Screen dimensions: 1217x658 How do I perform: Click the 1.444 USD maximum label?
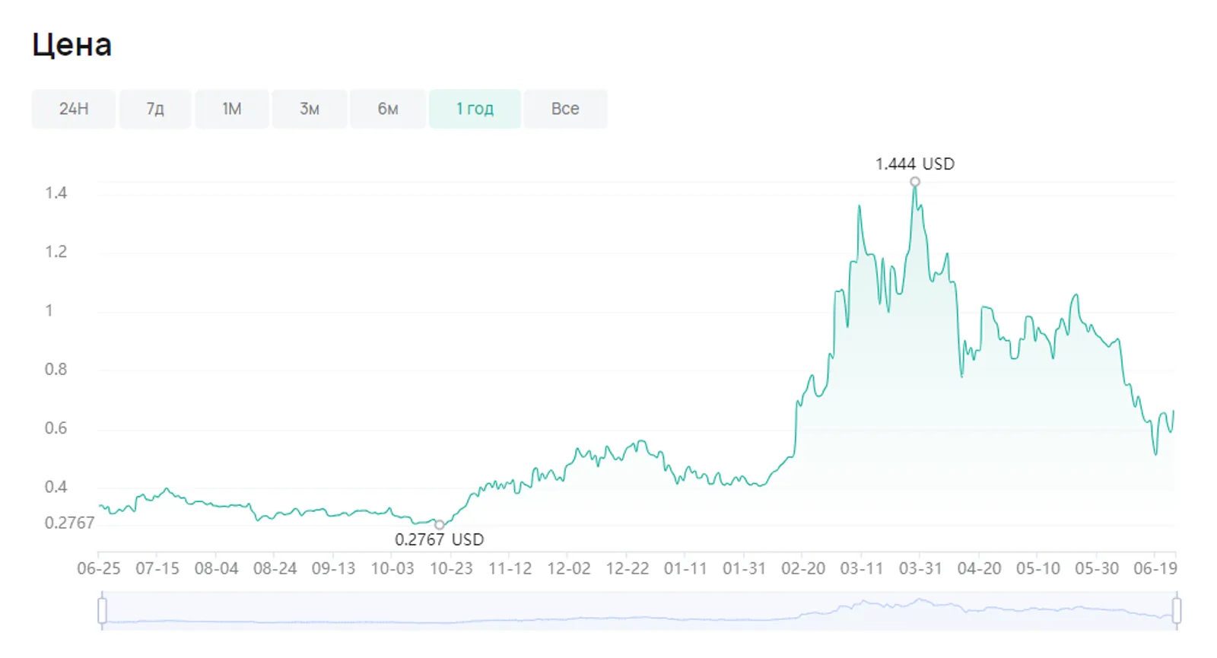pos(915,164)
